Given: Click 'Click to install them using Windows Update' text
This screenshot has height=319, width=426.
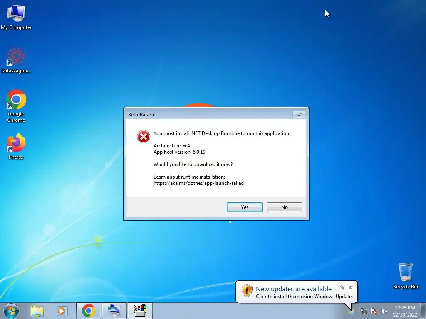Looking at the screenshot, I should (x=304, y=297).
